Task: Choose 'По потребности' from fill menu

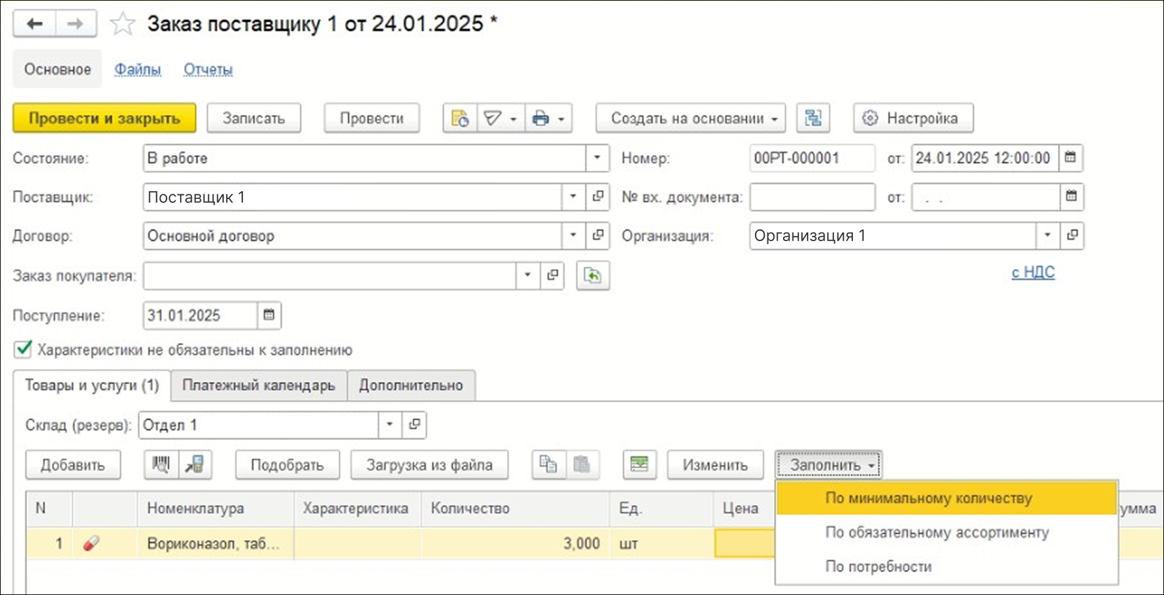Action: [878, 566]
